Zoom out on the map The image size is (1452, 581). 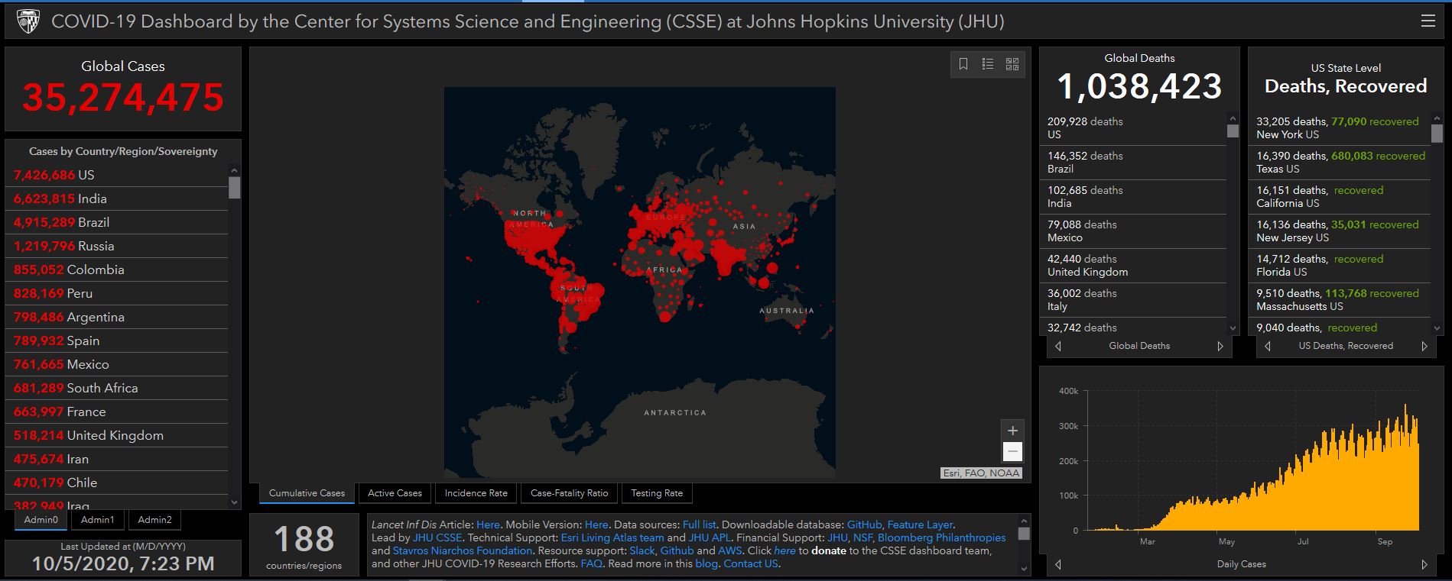pos(1012,451)
